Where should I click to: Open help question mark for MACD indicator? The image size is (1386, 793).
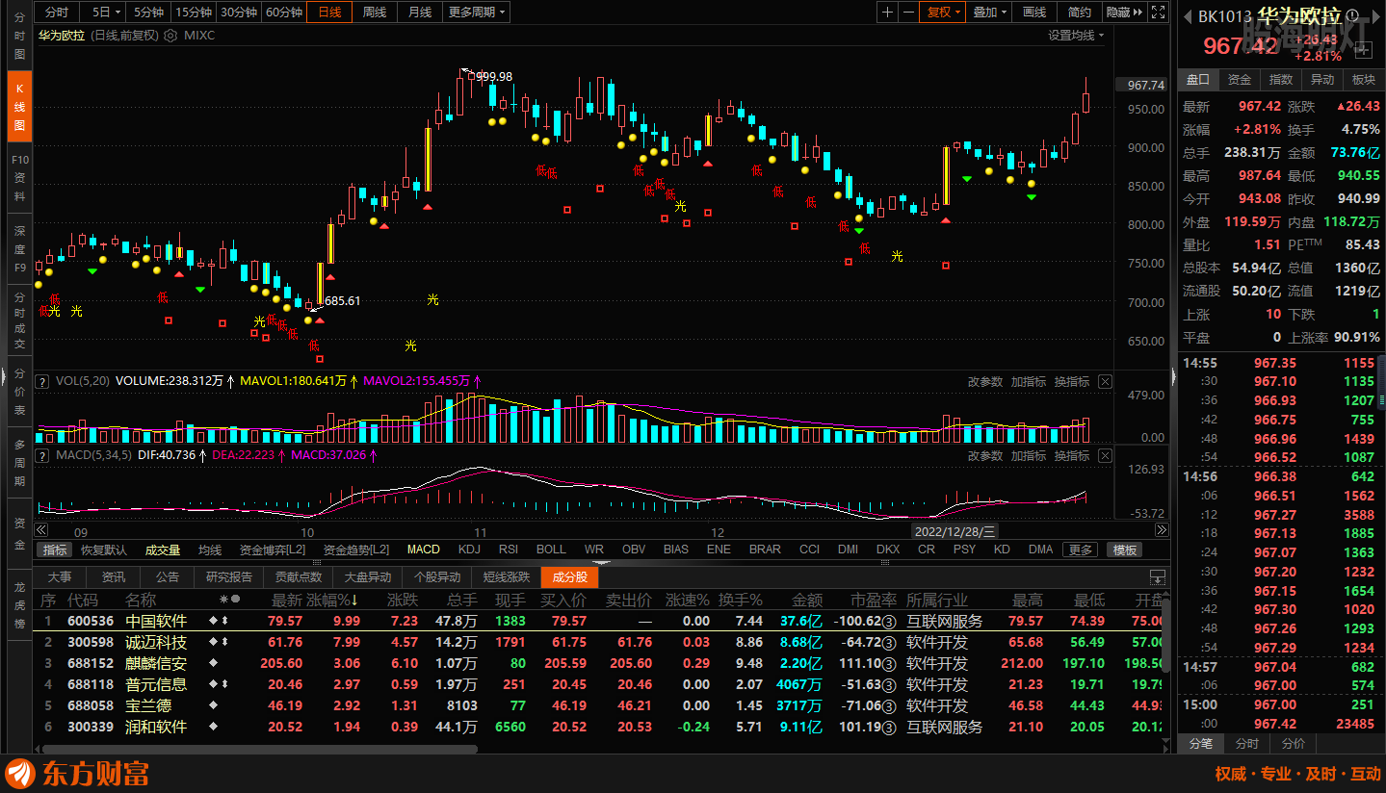tap(42, 455)
